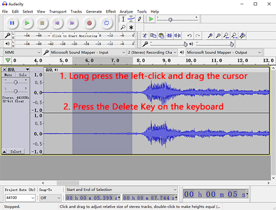Undo the last action
The height and width of the screenshot is (210, 276).
click(x=189, y=35)
